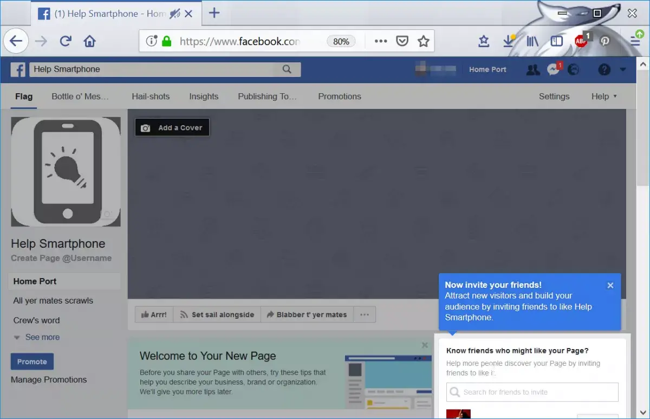650x419 pixels.
Task: Click the browser address bar URL
Action: point(239,41)
